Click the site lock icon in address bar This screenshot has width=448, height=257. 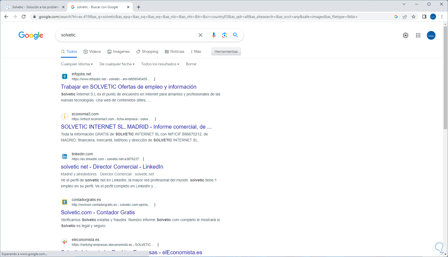coord(34,17)
